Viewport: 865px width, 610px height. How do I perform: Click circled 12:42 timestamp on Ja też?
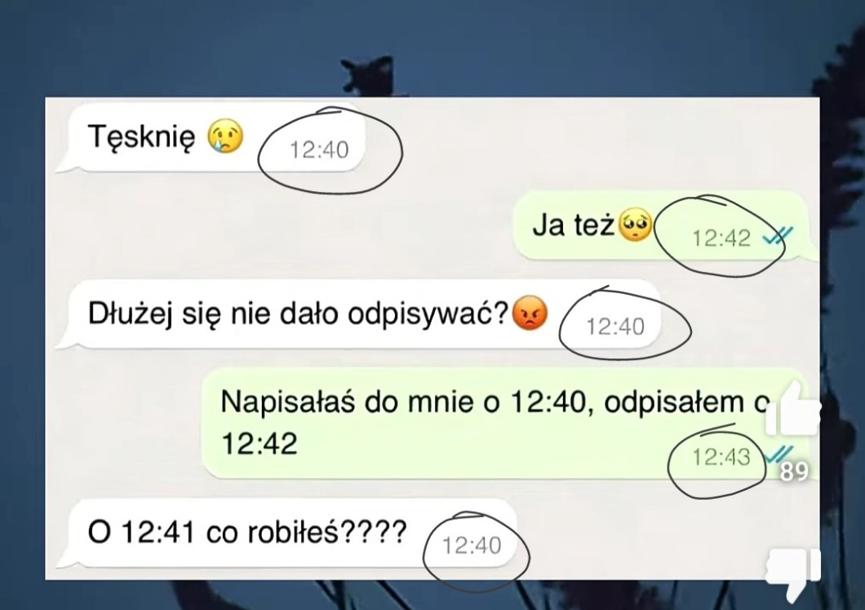click(x=721, y=238)
